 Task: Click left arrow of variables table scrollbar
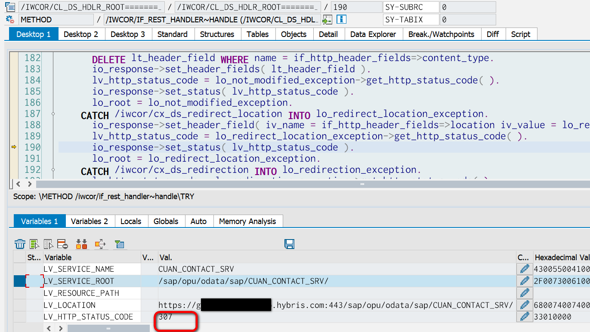tap(49, 329)
